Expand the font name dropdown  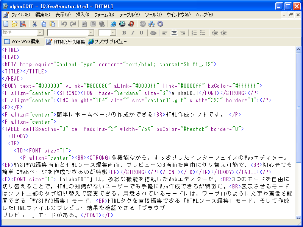91,33
